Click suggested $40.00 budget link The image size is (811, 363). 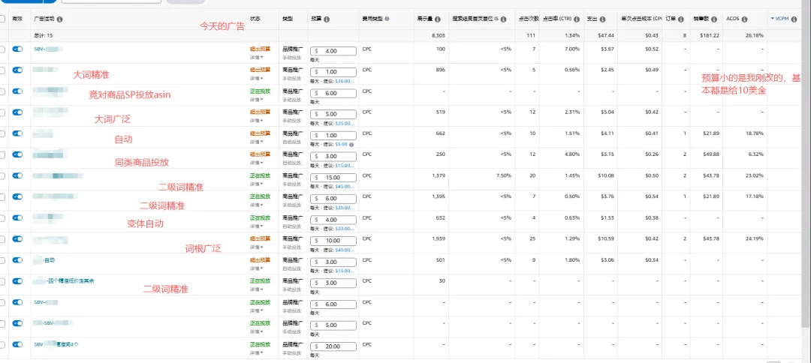click(345, 250)
